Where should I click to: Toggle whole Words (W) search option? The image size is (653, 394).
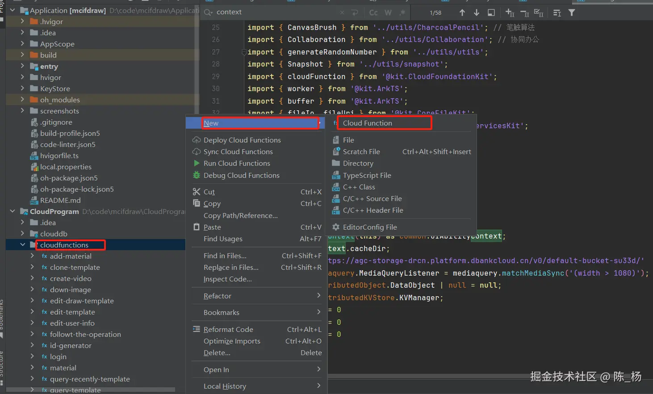[388, 13]
